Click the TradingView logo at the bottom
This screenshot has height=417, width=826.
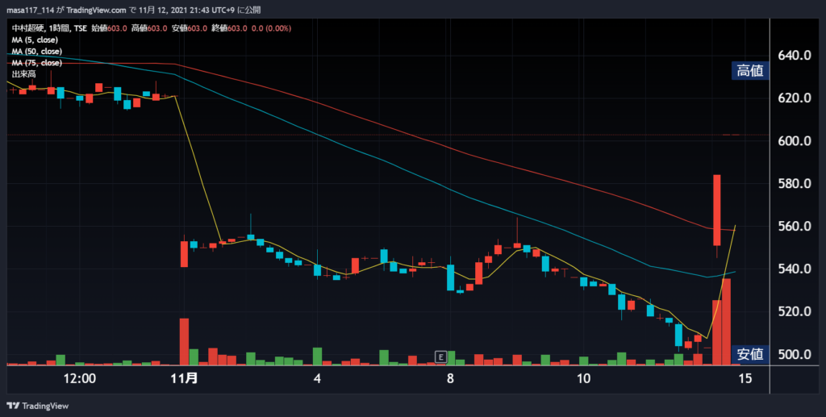(37, 406)
